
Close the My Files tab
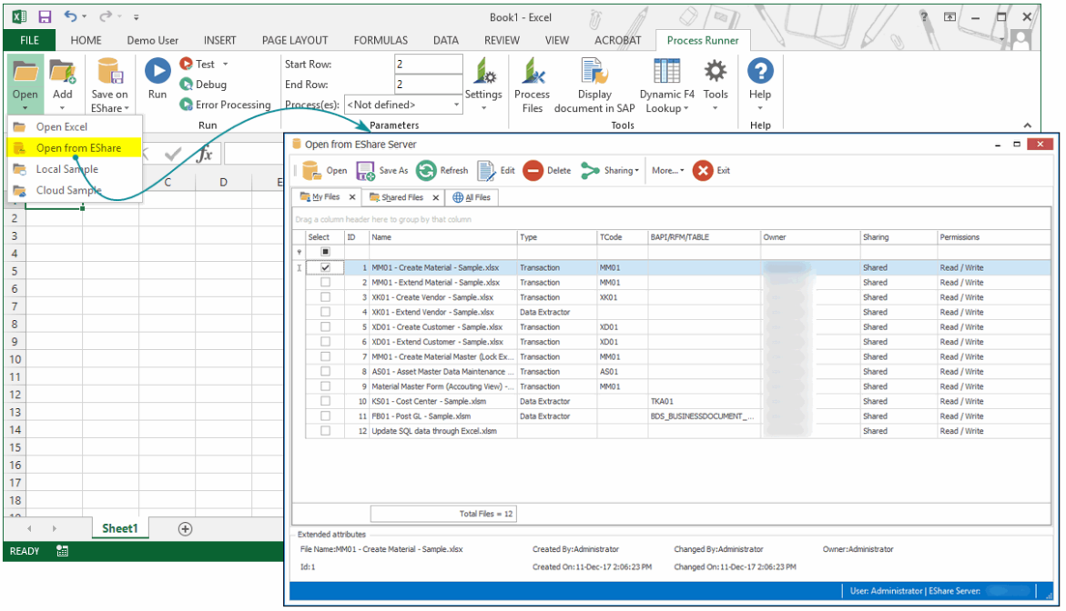click(x=352, y=197)
